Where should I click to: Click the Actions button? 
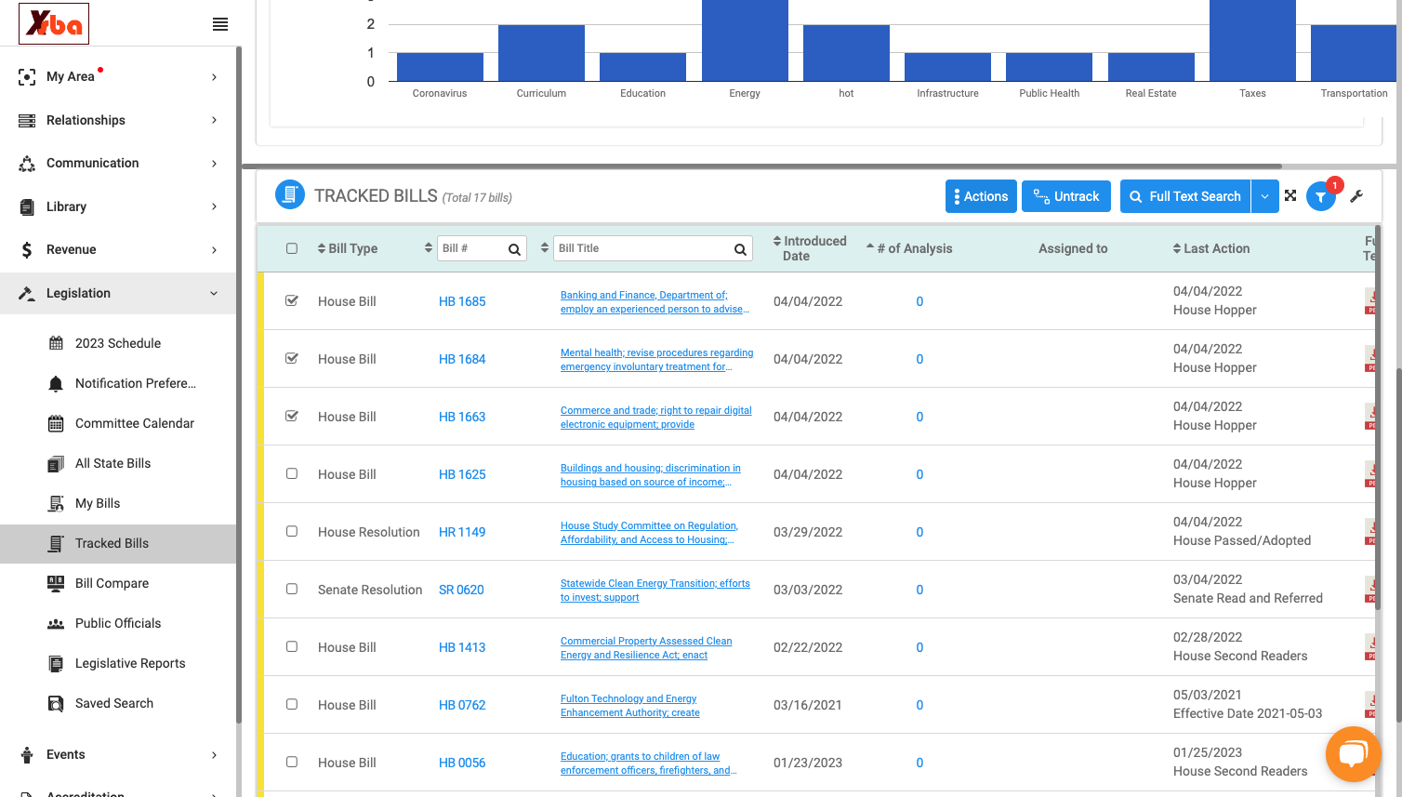tap(981, 196)
